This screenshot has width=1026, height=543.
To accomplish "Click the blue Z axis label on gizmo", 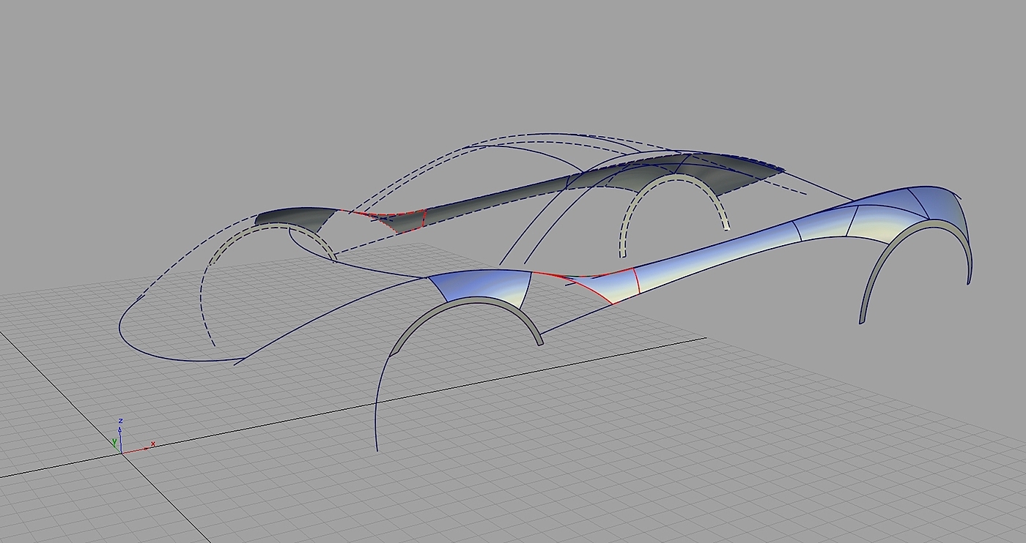I will 120,422.
